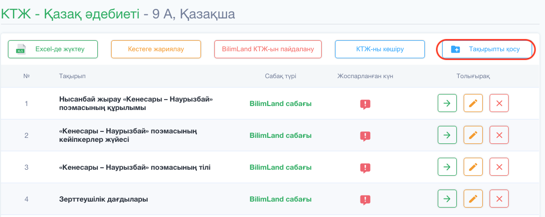Edit row 3 topic using pencil icon
This screenshot has height=217, width=545.
pyautogui.click(x=473, y=167)
